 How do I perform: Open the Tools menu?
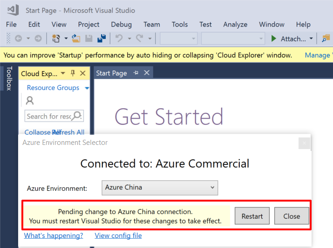[x=180, y=24]
